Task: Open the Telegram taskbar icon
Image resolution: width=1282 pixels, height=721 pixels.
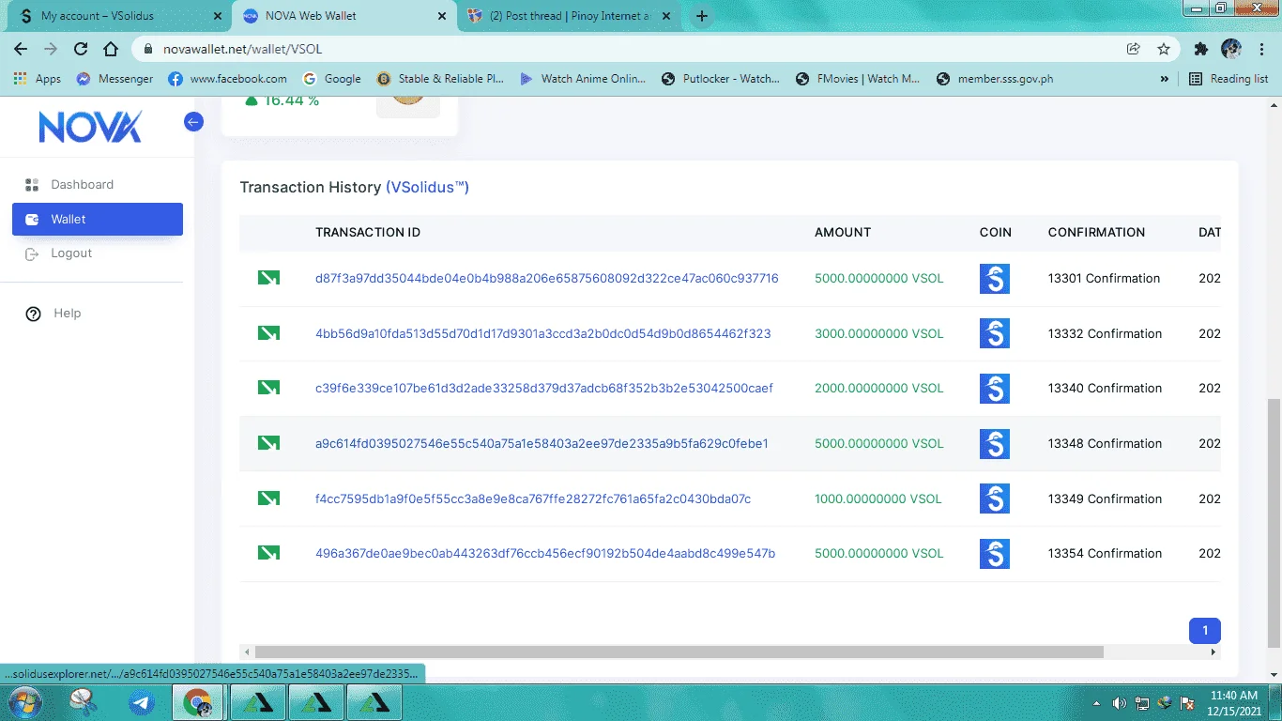Action: click(x=142, y=702)
